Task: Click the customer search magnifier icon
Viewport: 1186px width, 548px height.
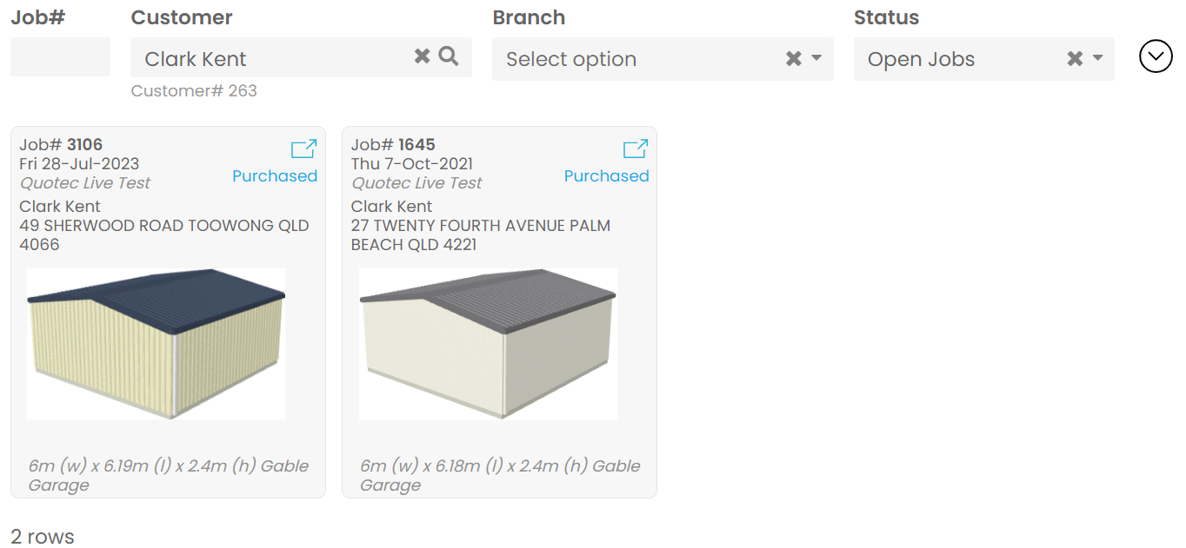Action: pyautogui.click(x=449, y=57)
